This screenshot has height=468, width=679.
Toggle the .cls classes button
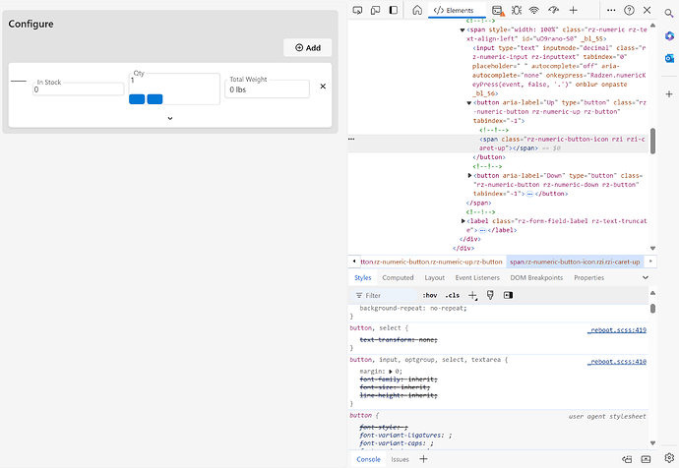point(453,295)
